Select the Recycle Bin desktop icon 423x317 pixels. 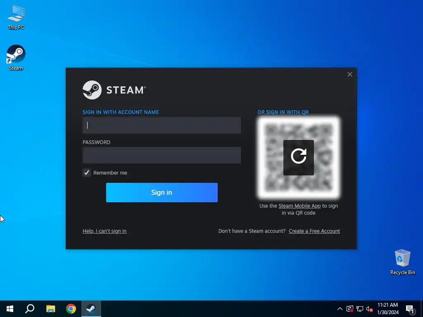click(x=402, y=262)
